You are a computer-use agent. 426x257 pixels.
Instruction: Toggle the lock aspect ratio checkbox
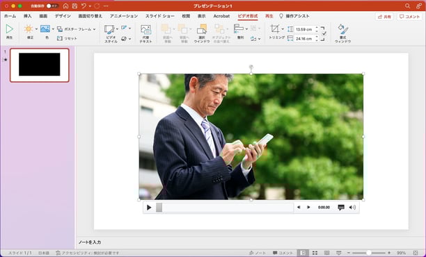coord(324,33)
